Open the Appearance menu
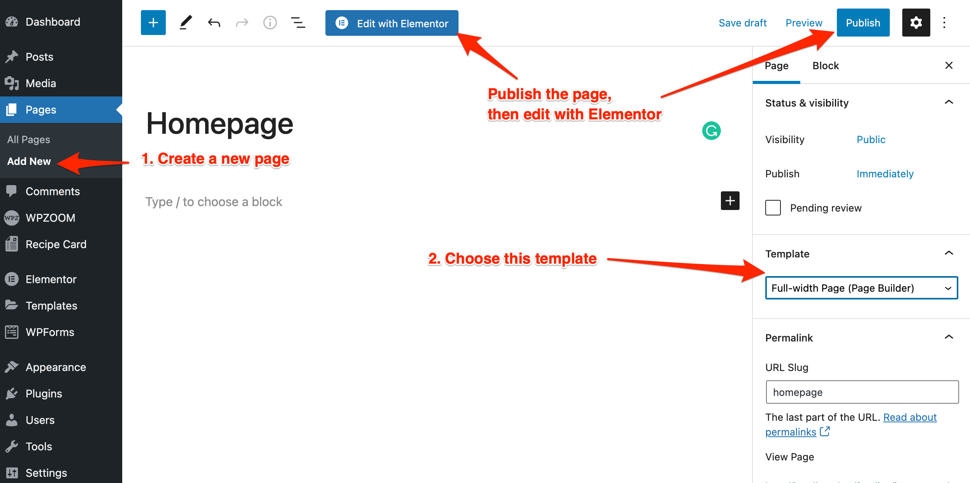This screenshot has width=970, height=483. click(x=61, y=367)
